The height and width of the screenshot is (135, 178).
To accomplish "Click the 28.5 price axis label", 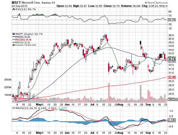I will click(171, 94).
